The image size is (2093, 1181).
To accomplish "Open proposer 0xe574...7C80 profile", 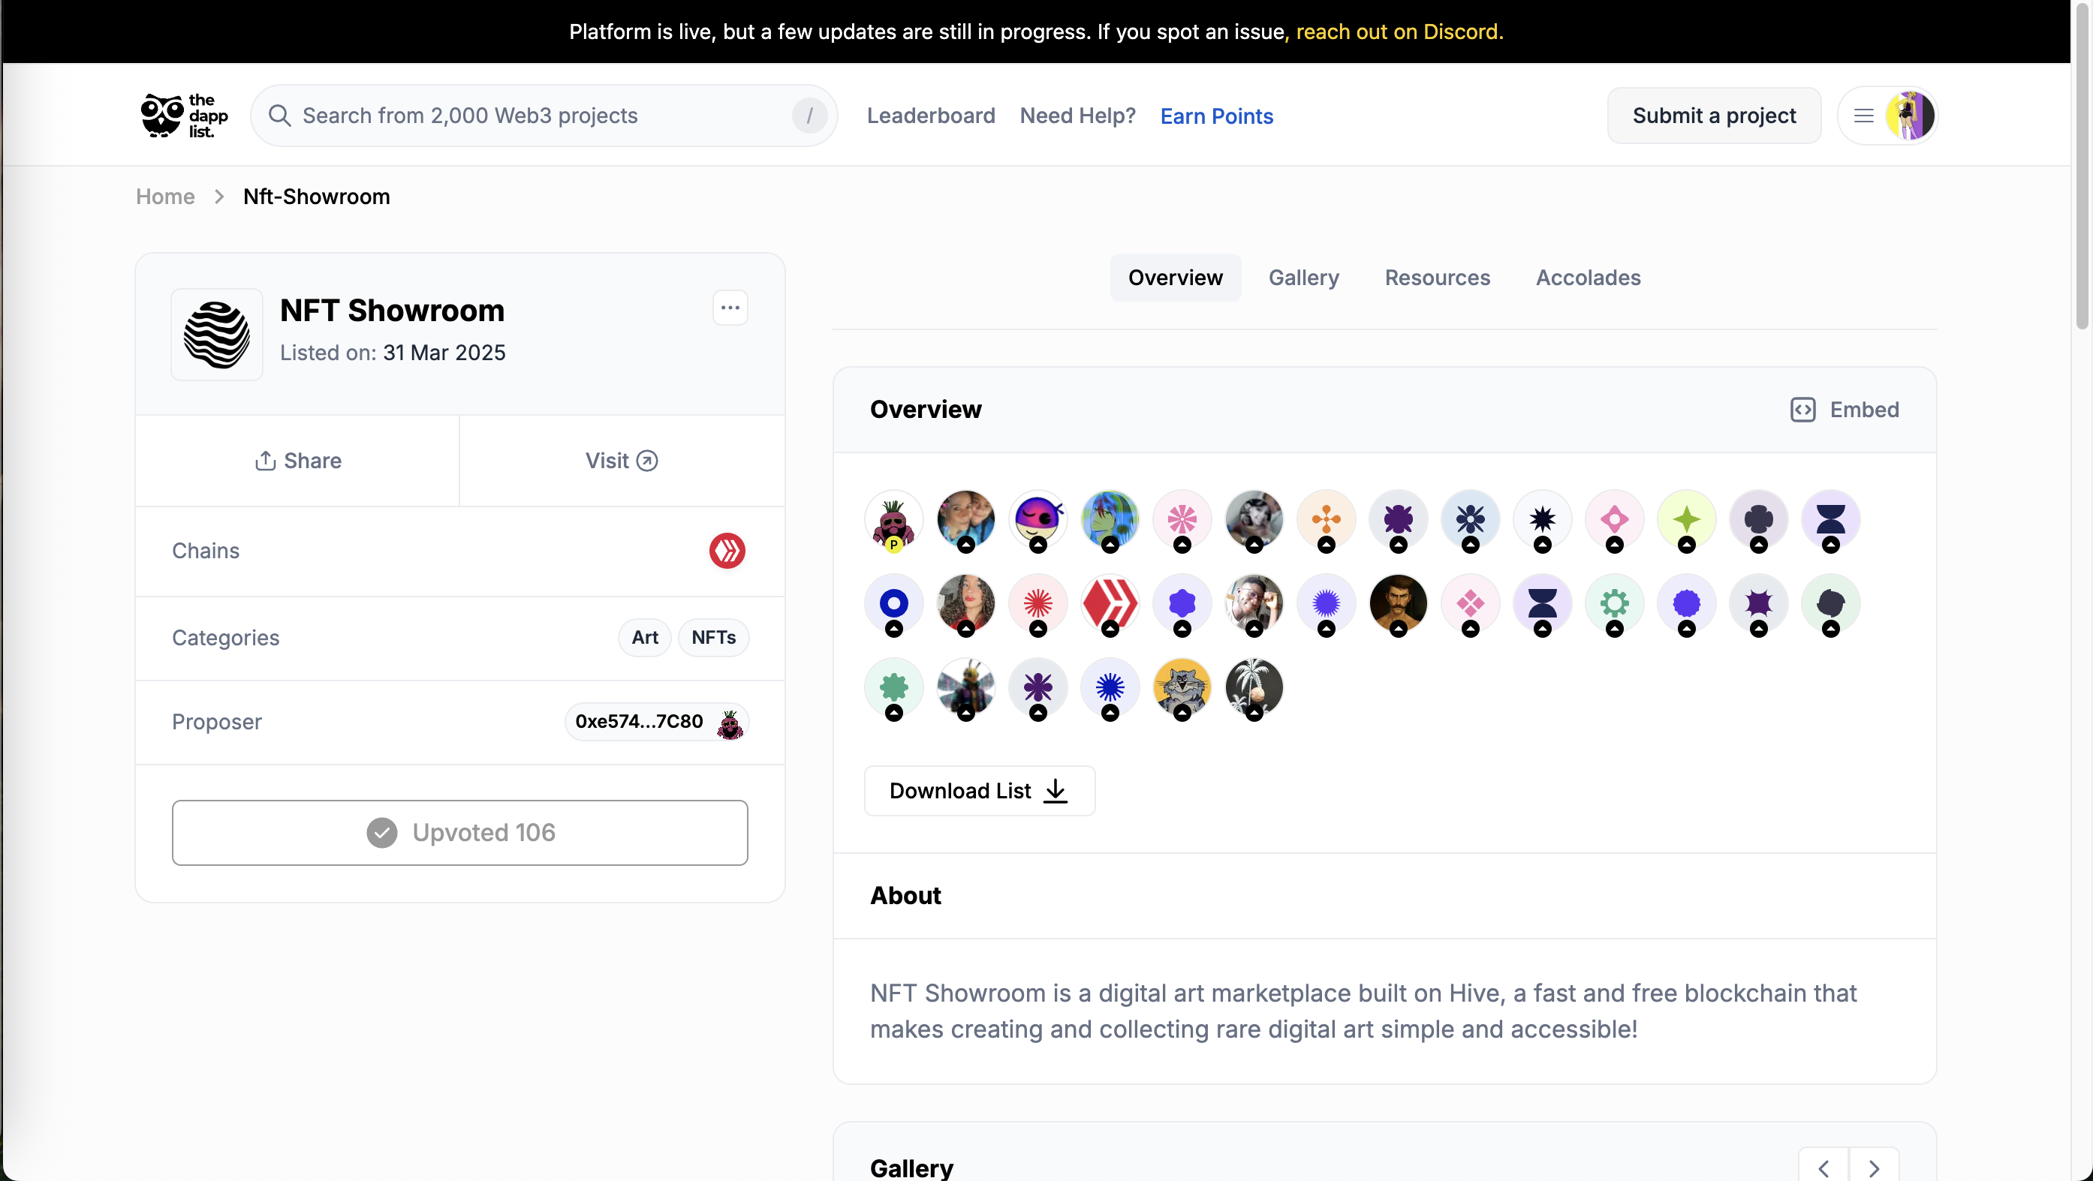I will point(656,721).
